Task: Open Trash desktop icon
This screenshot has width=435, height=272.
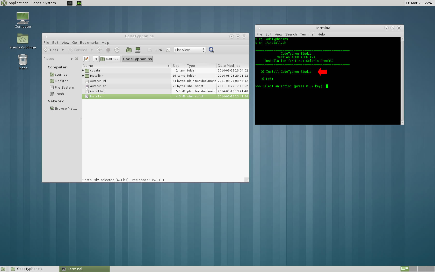Action: [x=23, y=62]
